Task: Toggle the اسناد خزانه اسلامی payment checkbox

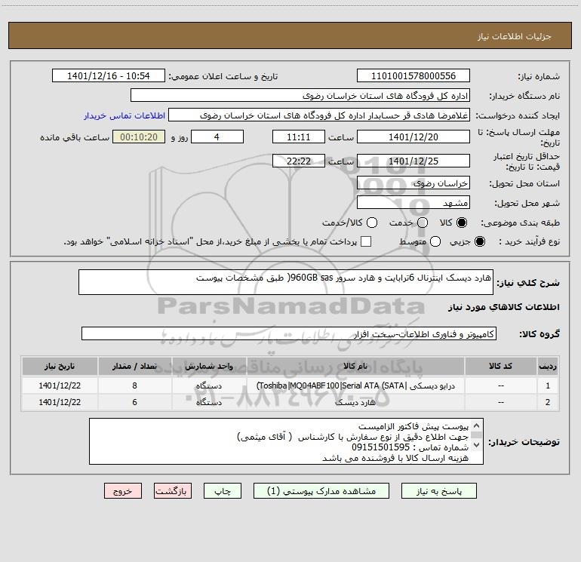Action: [x=366, y=241]
